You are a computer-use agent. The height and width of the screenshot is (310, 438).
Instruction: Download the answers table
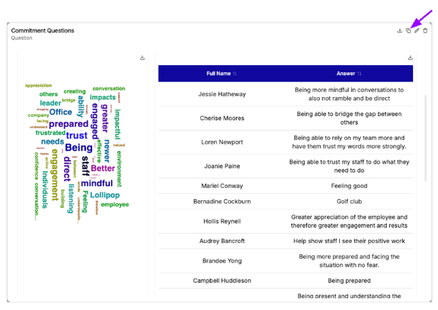tap(411, 57)
